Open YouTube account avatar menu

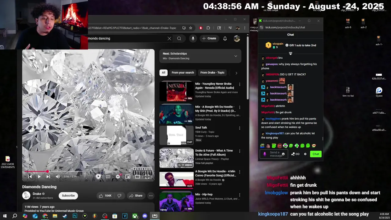point(237,38)
